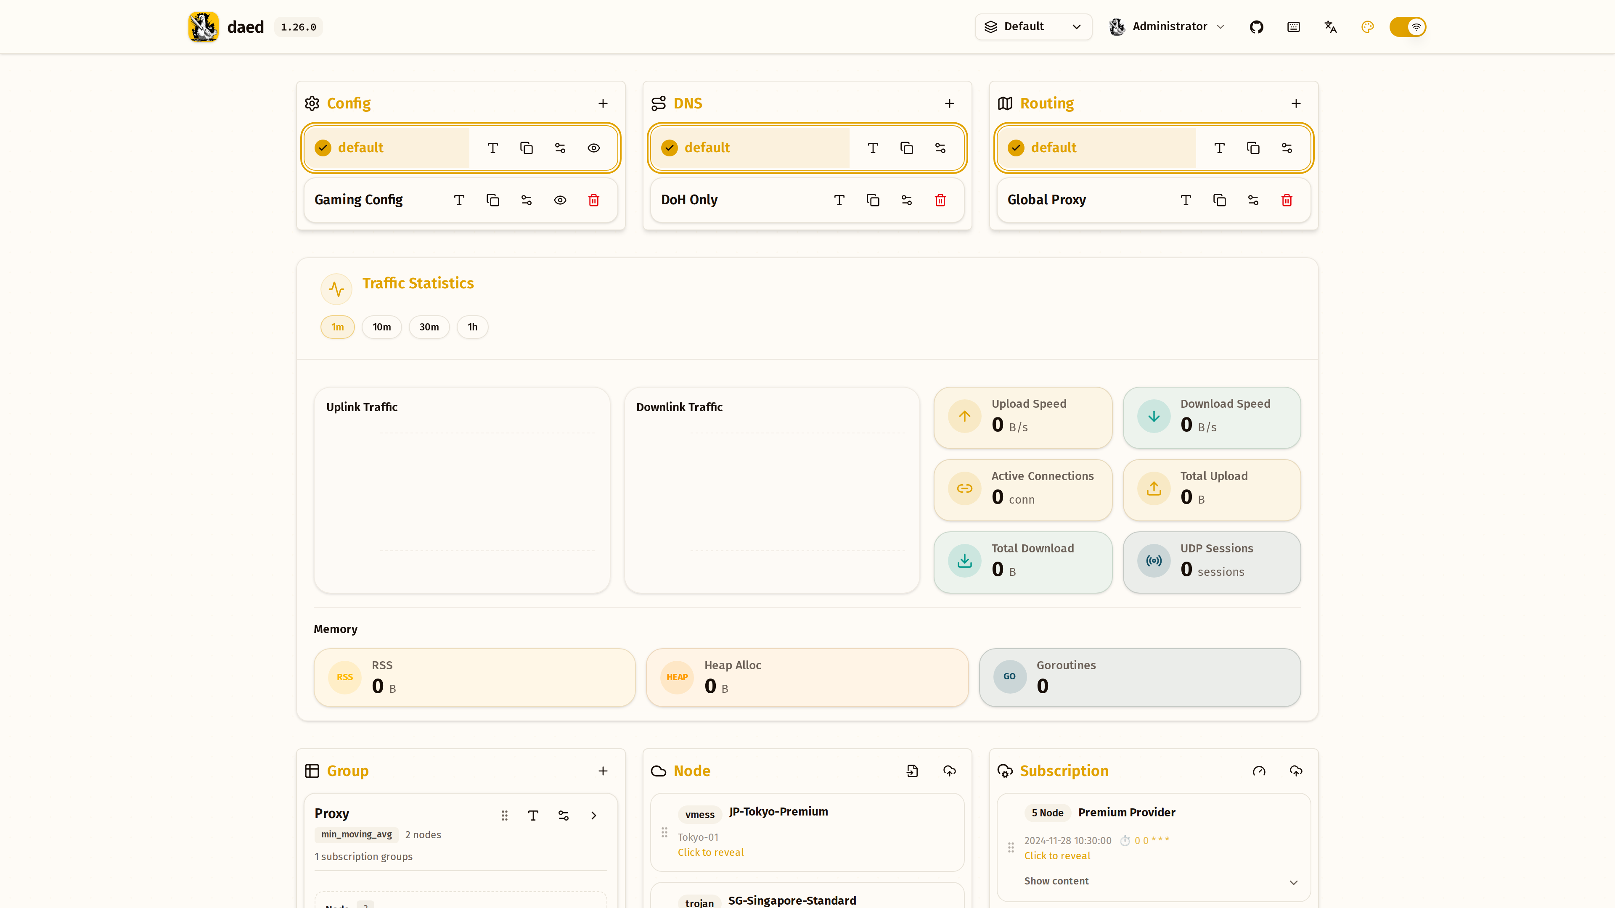The width and height of the screenshot is (1615, 908).
Task: Activate the Gaming Config row
Action: coord(461,200)
